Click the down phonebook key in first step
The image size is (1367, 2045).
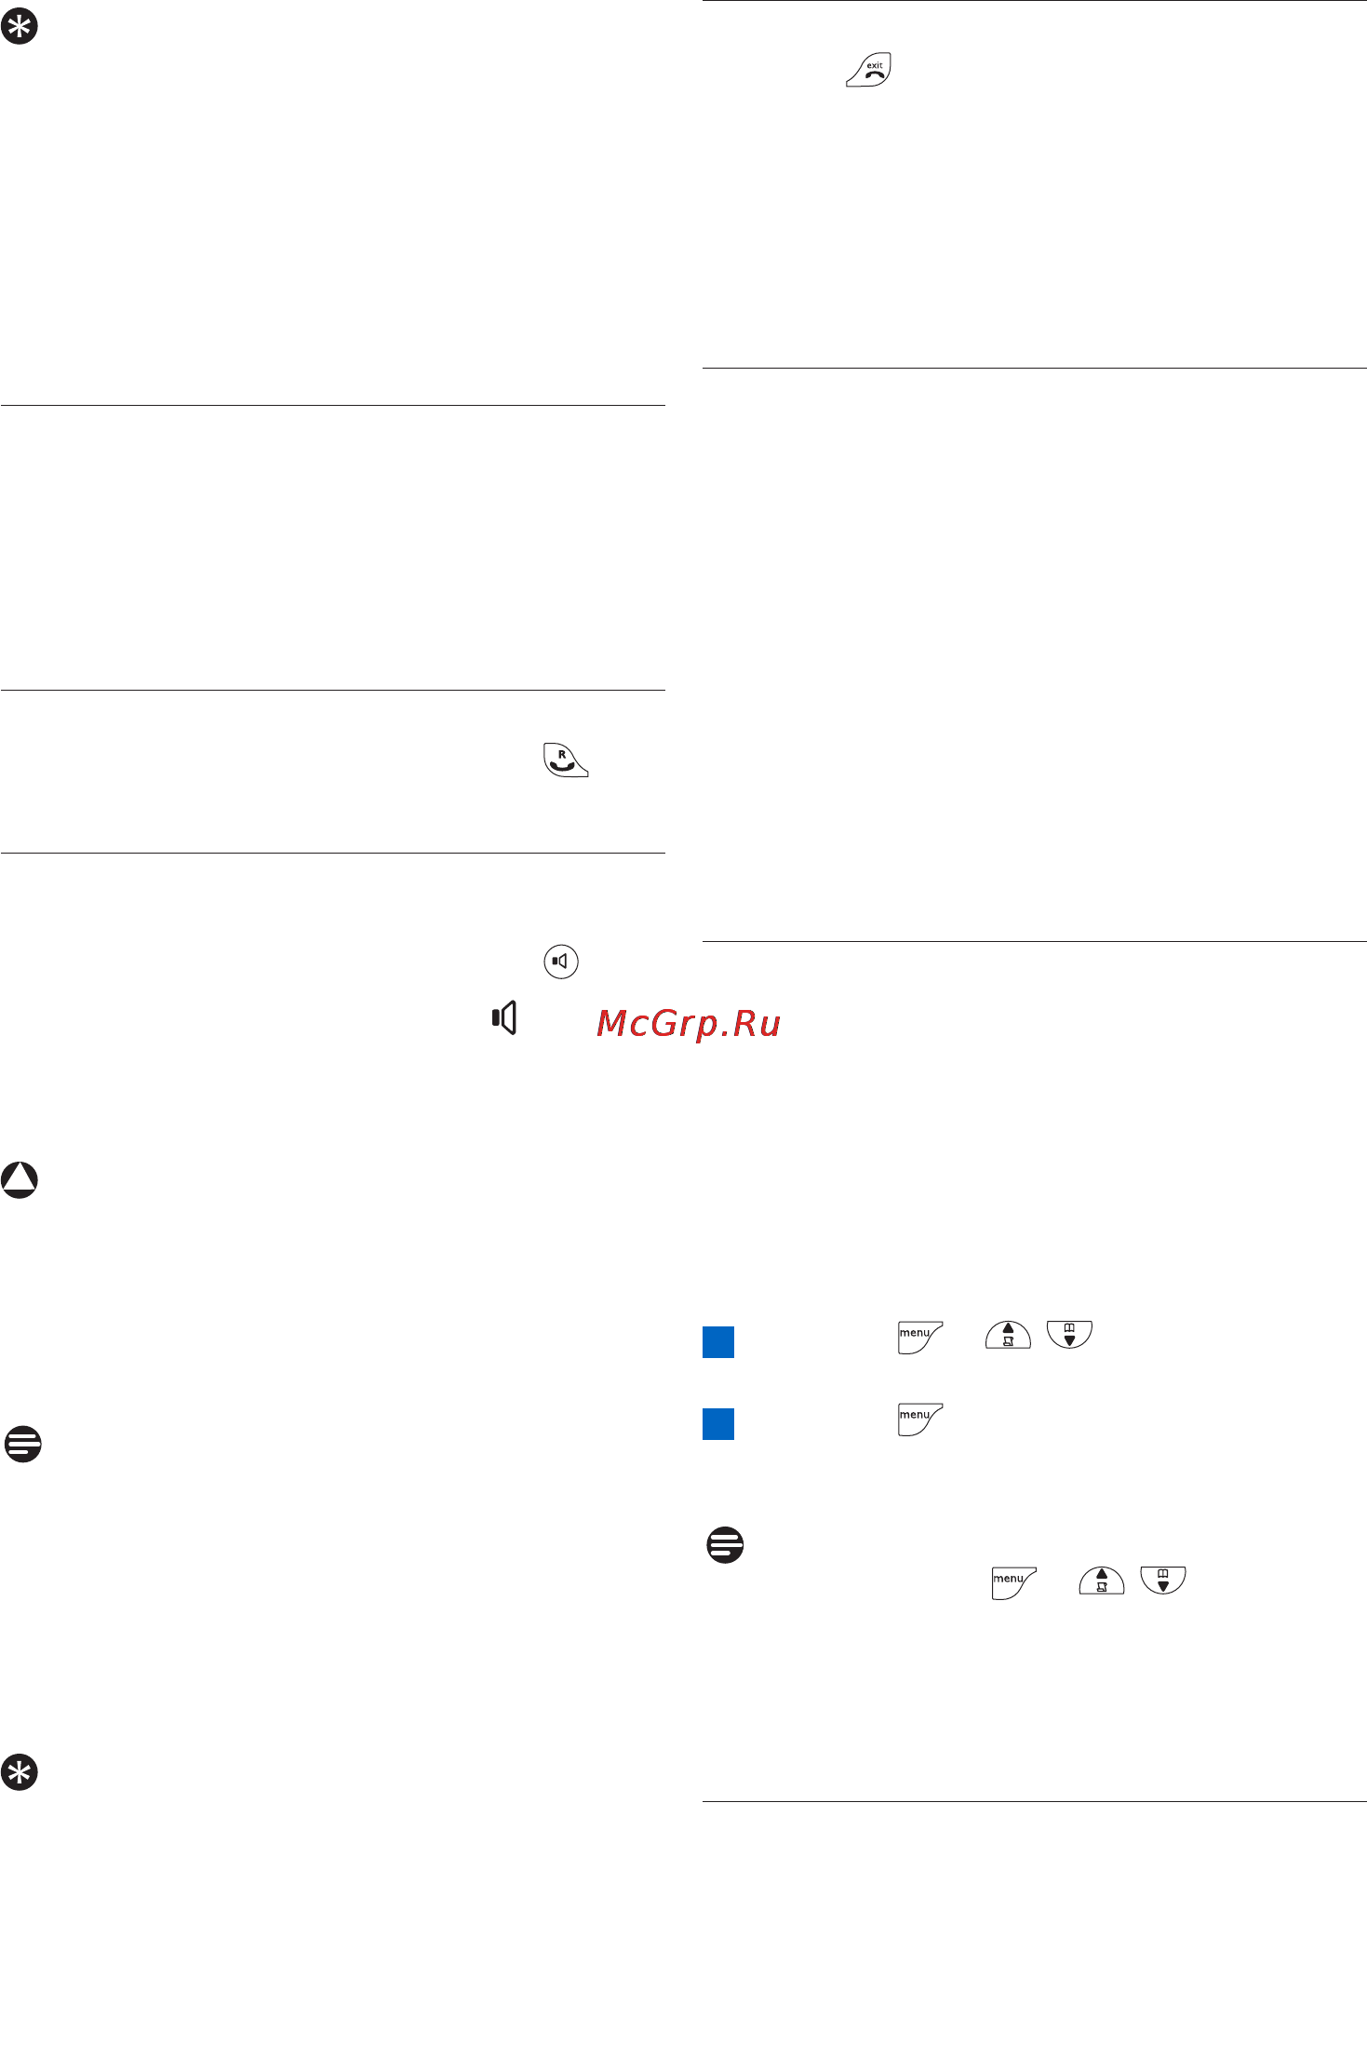pyautogui.click(x=1069, y=1335)
